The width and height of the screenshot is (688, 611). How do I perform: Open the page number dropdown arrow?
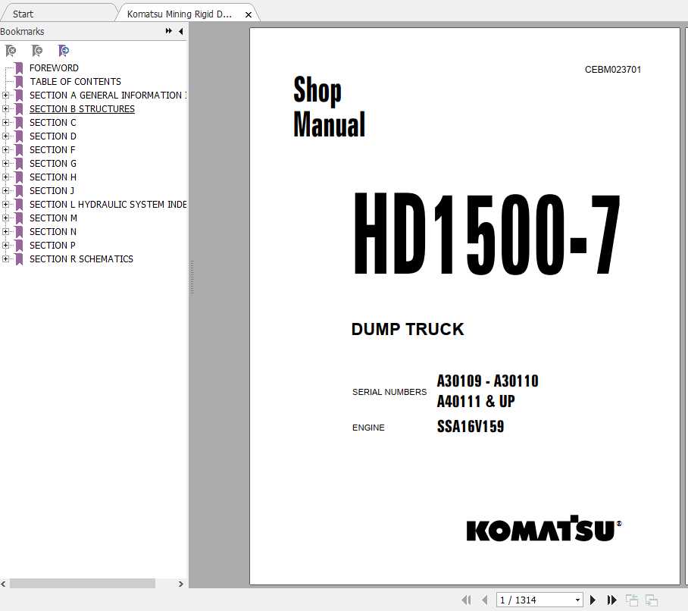[577, 600]
